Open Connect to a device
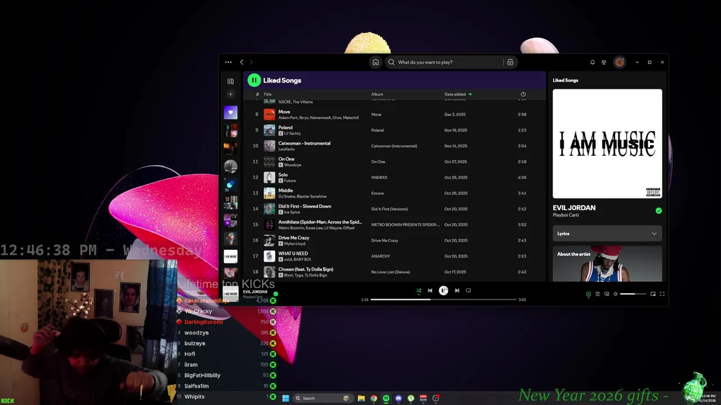Viewport: 721px width, 405px height. 607,294
